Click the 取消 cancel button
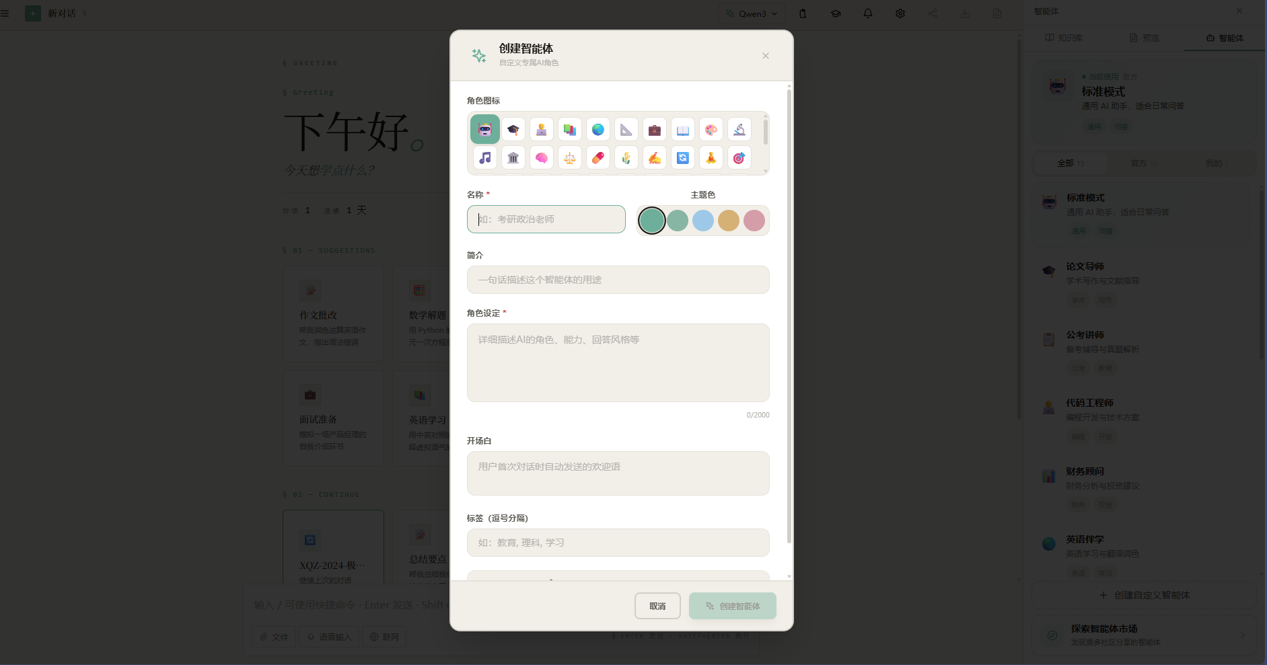The width and height of the screenshot is (1267, 665). (657, 606)
